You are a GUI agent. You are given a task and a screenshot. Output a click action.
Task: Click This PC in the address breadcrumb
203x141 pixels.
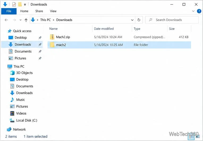coord(45,20)
